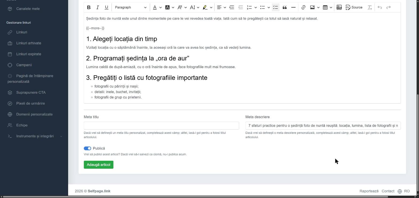Insert a link via toolbar
419x198 pixels.
click(303, 7)
